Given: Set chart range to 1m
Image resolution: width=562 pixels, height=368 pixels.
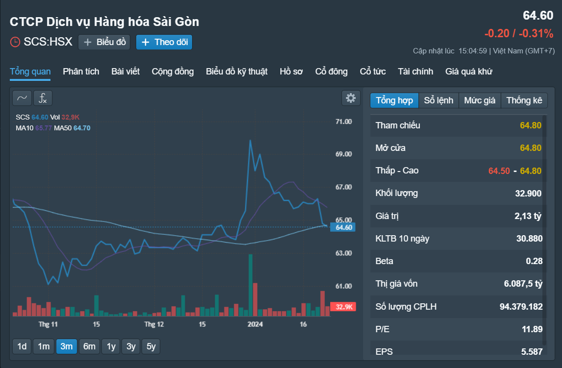Looking at the screenshot, I should click(x=44, y=346).
